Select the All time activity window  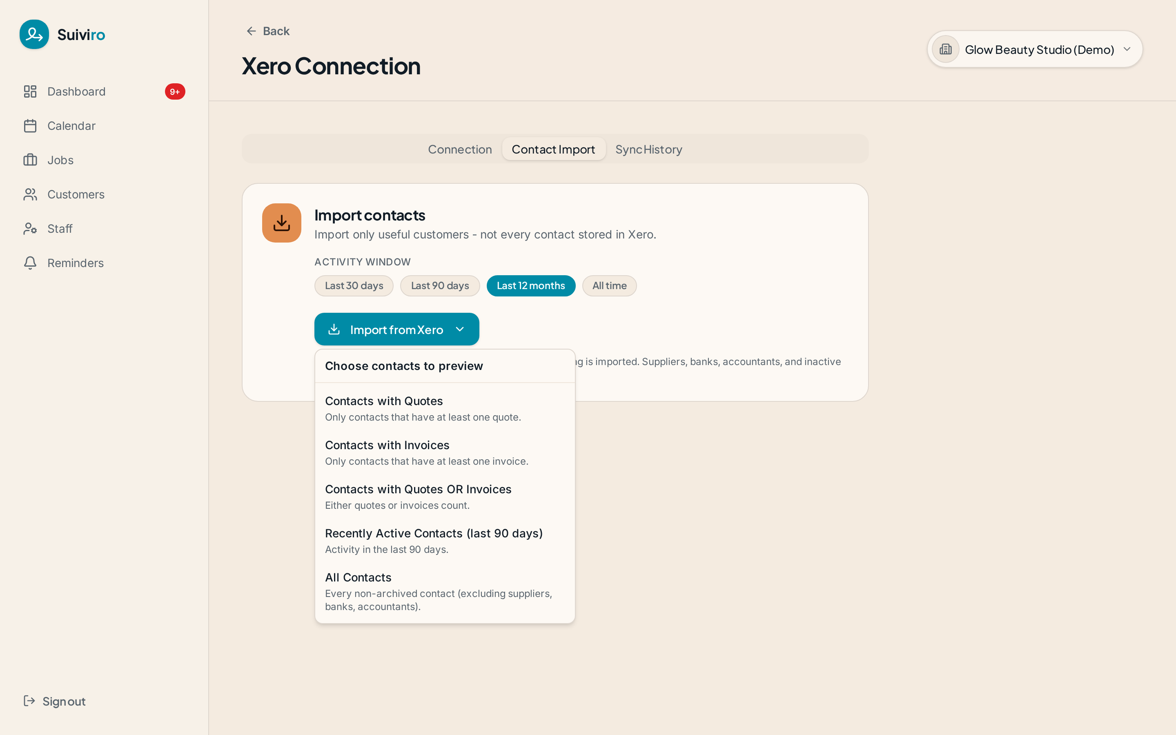coord(609,286)
